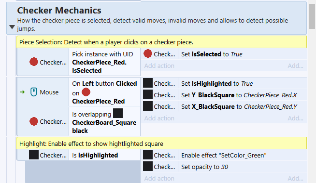
Task: Click the green arrow trigger marker by Mouse
Action: (x=22, y=92)
